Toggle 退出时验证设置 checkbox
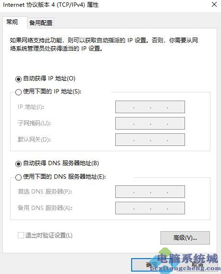 pyautogui.click(x=21, y=235)
